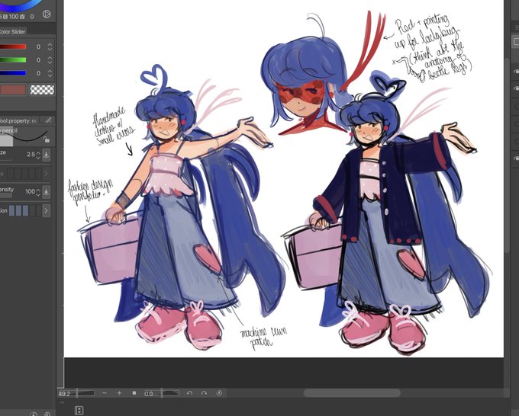Zoom in with the plus icon
This screenshot has height=416, width=519.
[x=119, y=393]
